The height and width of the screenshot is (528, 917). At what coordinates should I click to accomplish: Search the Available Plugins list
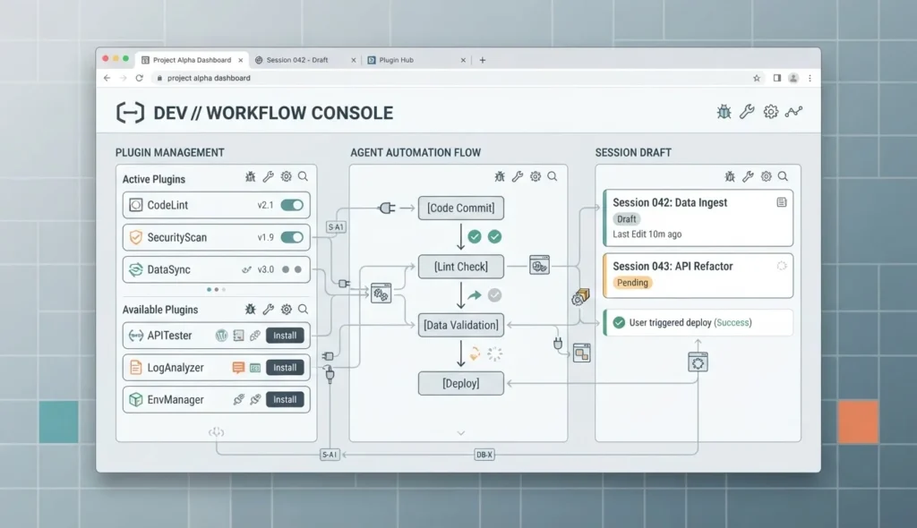click(x=303, y=310)
